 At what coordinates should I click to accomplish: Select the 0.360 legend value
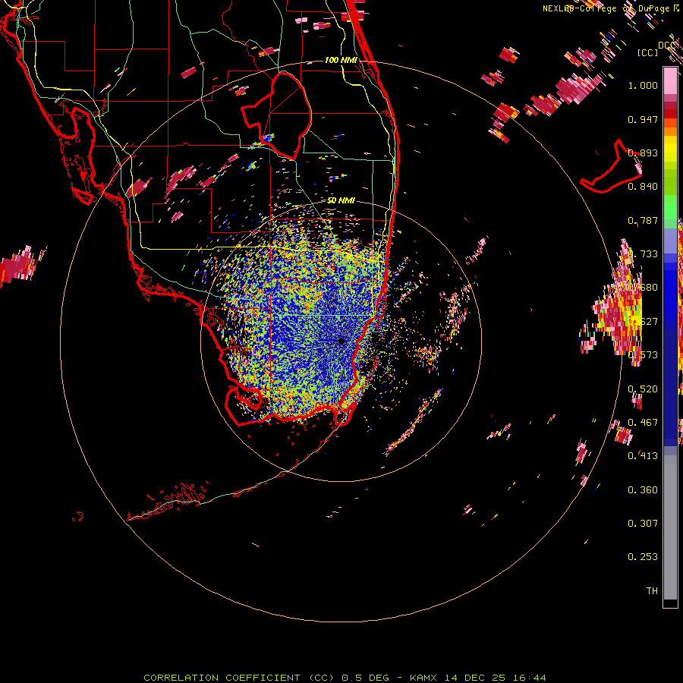[x=643, y=490]
